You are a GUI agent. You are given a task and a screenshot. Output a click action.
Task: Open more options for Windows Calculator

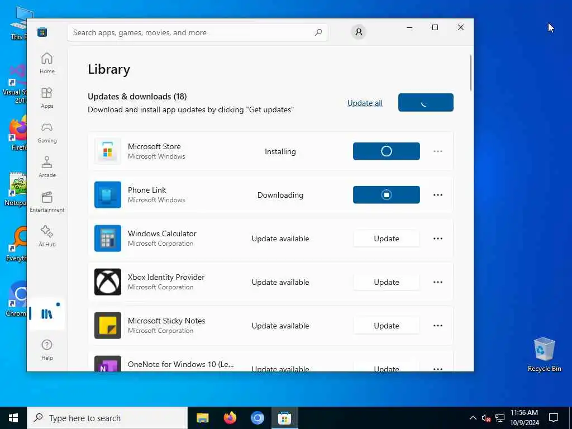pyautogui.click(x=438, y=239)
